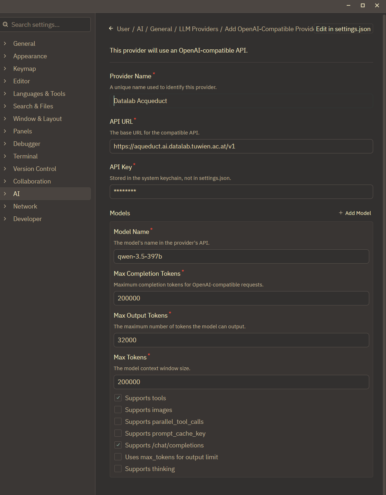Click the Debugger label in sidebar
Image resolution: width=386 pixels, height=495 pixels.
(x=27, y=144)
